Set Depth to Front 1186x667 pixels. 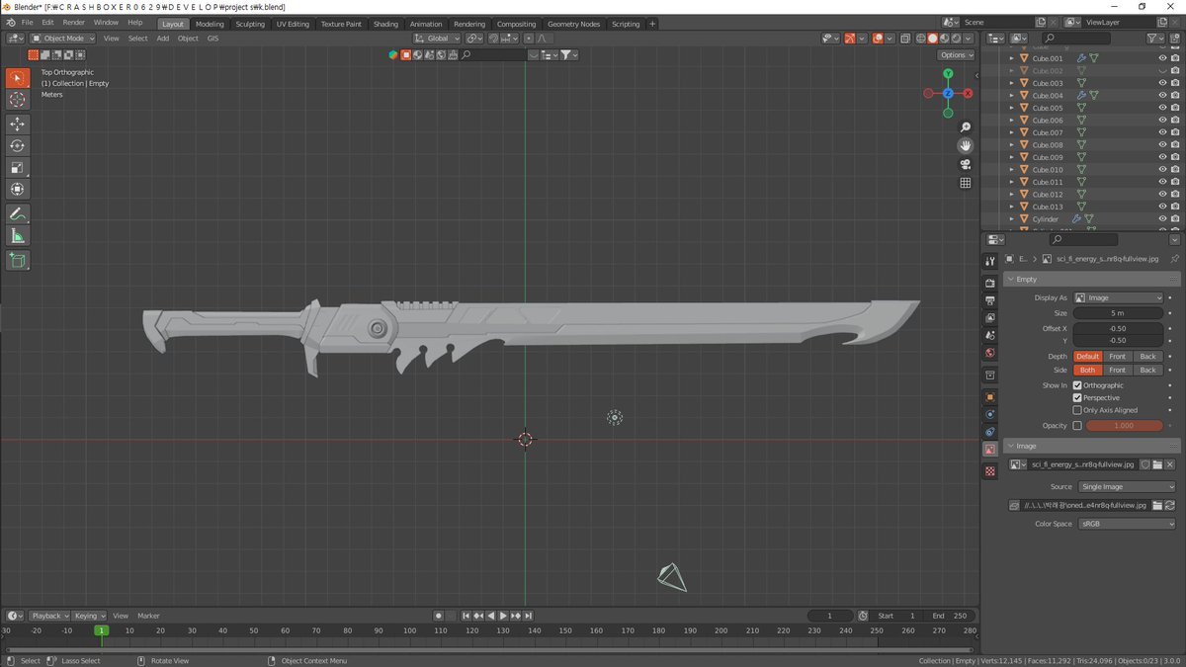click(1117, 356)
